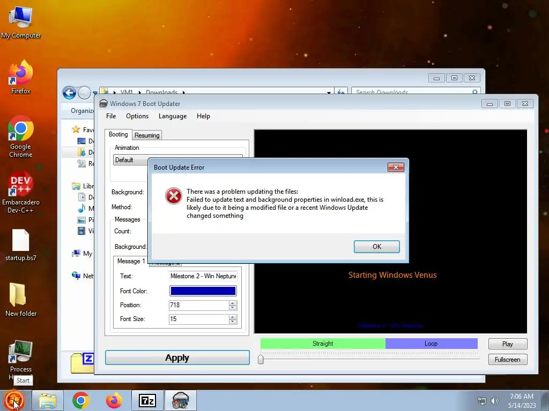Screen dimensions: 549x411
Task: Click the message Text input field
Action: coord(203,276)
